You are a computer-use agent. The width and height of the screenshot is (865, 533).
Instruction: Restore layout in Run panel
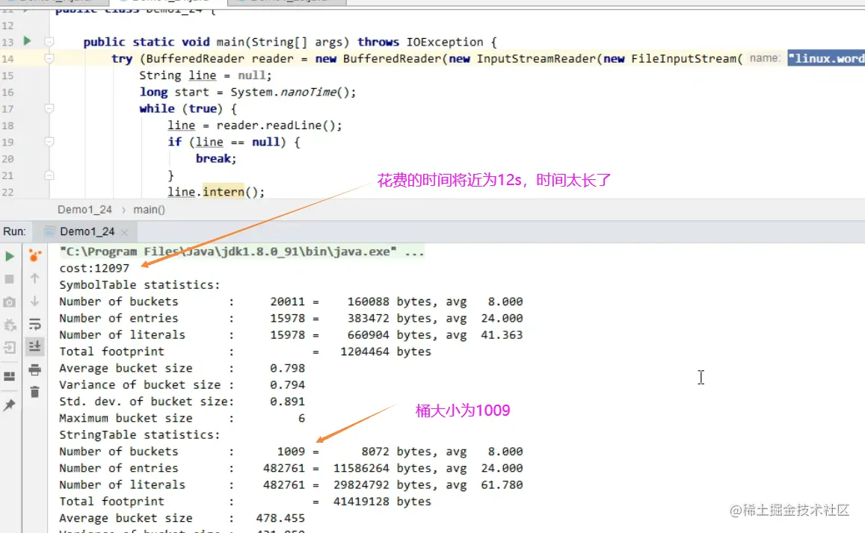pos(10,377)
